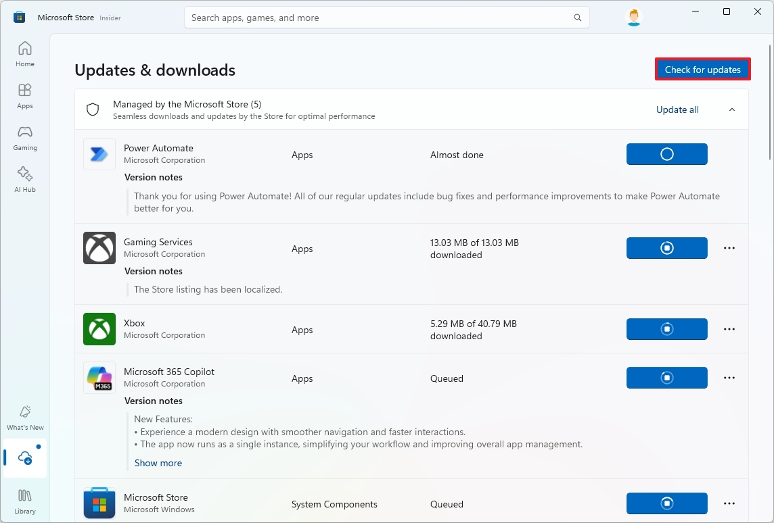774x523 pixels.
Task: Open the Home section in the sidebar
Action: (24, 54)
